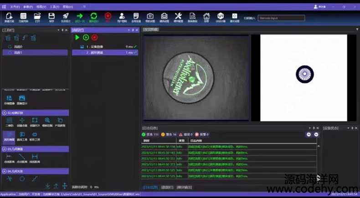Pin the log info (日志信息) panel

pyautogui.click(x=314, y=128)
